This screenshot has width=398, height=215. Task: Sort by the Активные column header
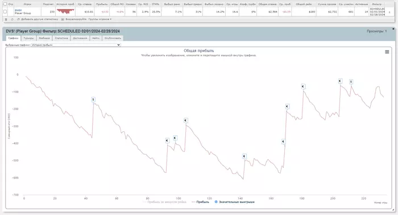(x=362, y=5)
